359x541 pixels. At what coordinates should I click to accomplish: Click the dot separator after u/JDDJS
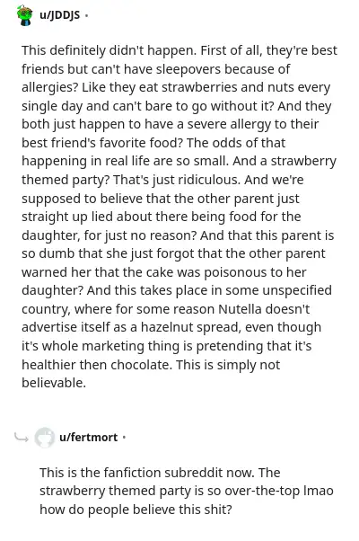(x=86, y=15)
